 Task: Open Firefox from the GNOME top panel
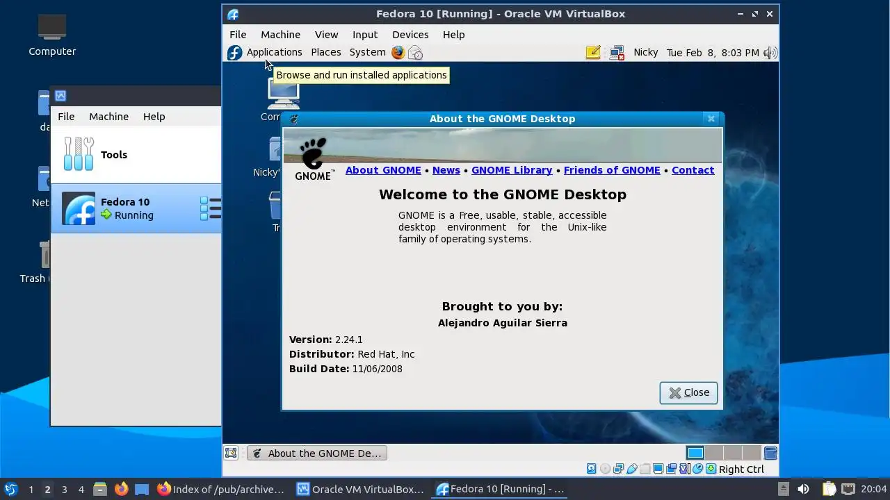point(398,52)
